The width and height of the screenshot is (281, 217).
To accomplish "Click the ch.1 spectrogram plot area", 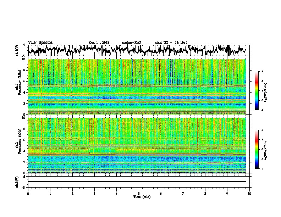I will (x=137, y=87).
